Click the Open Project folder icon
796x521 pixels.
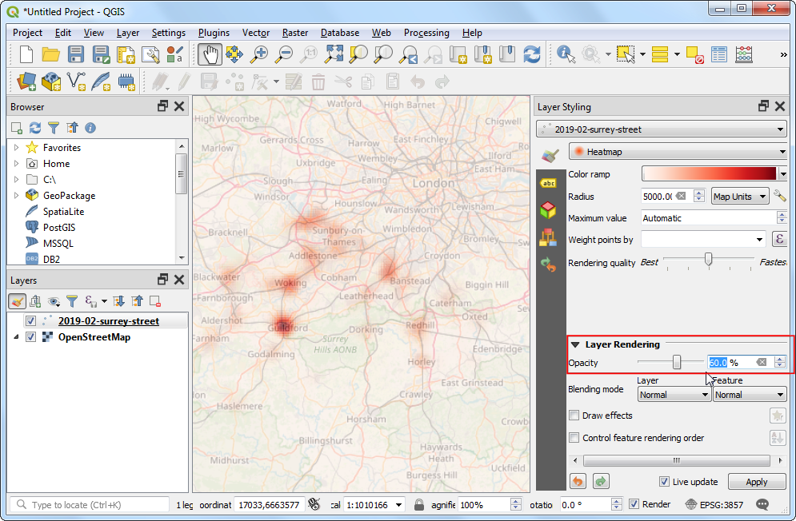51,54
